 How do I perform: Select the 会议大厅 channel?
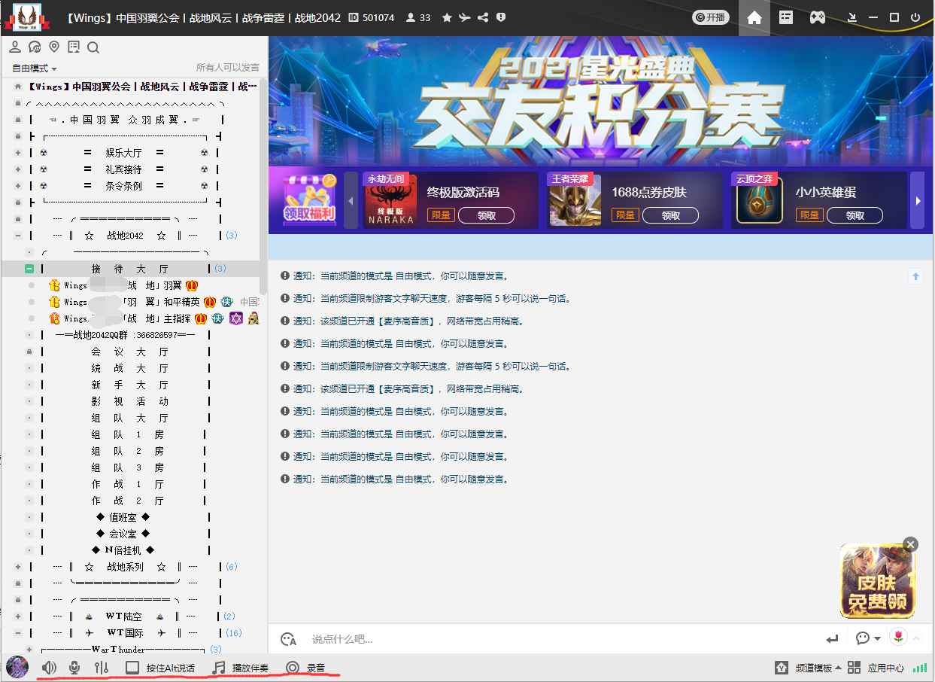[x=129, y=352]
